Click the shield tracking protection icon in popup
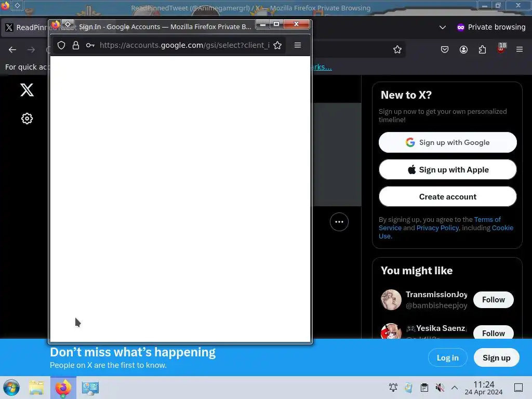This screenshot has height=399, width=532. point(61,45)
